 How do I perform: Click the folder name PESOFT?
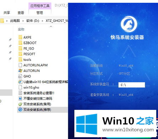[29, 54]
